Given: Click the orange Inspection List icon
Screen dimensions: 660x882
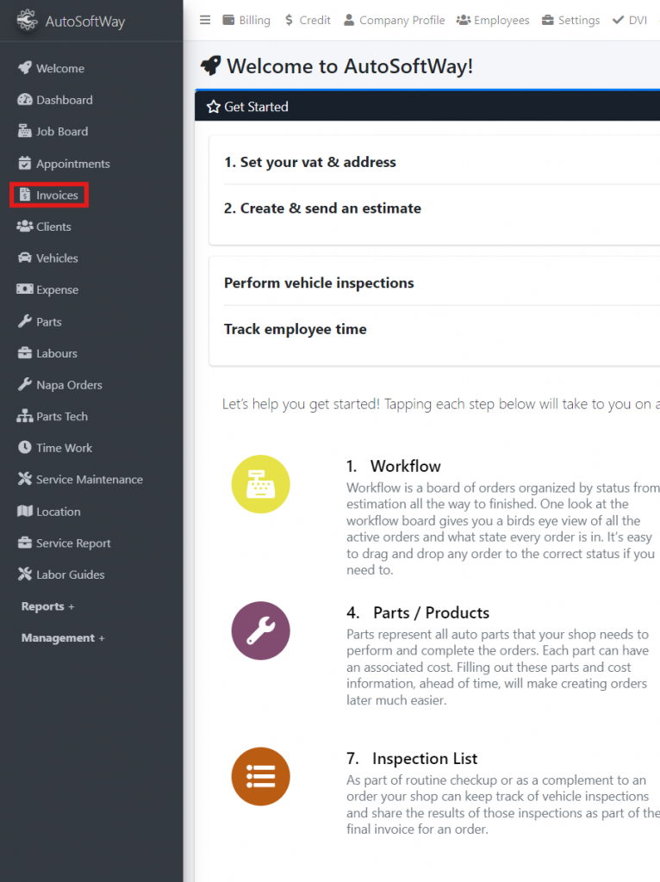Looking at the screenshot, I should click(260, 776).
